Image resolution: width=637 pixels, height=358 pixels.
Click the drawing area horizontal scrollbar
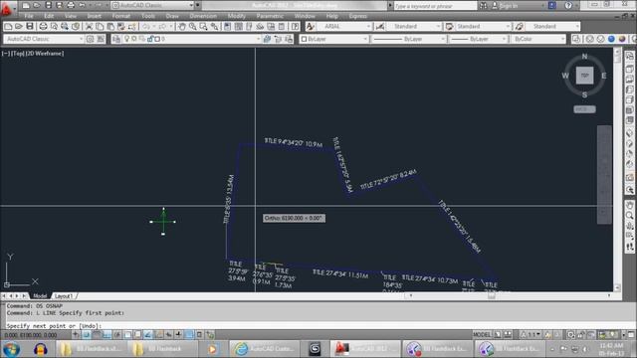point(510,296)
